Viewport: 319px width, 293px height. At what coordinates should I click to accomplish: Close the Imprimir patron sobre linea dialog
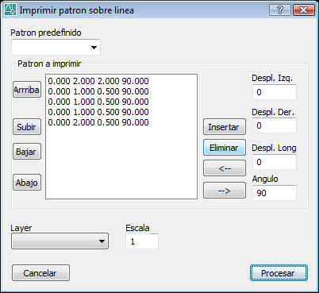pyautogui.click(x=304, y=10)
